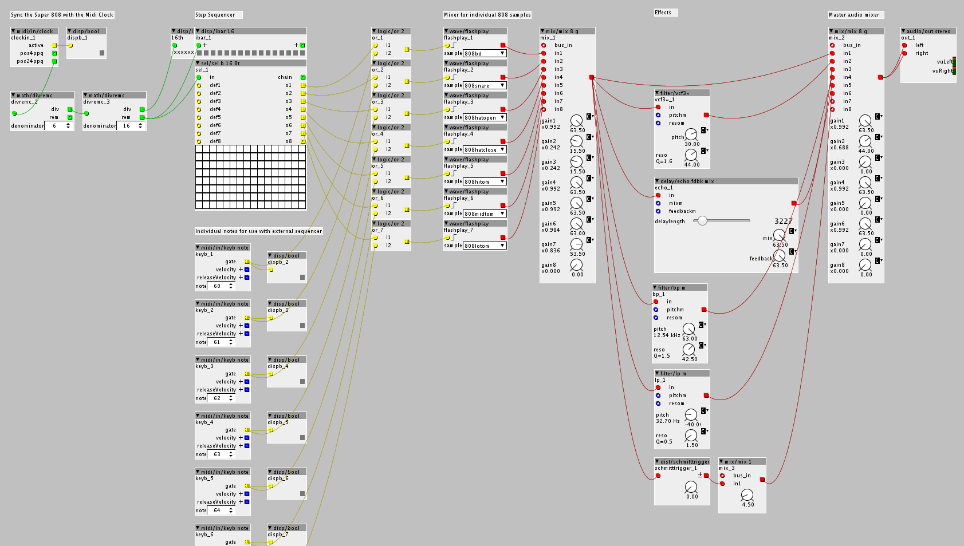
Task: Click the in8 inlet on mix_1
Action: click(x=544, y=109)
